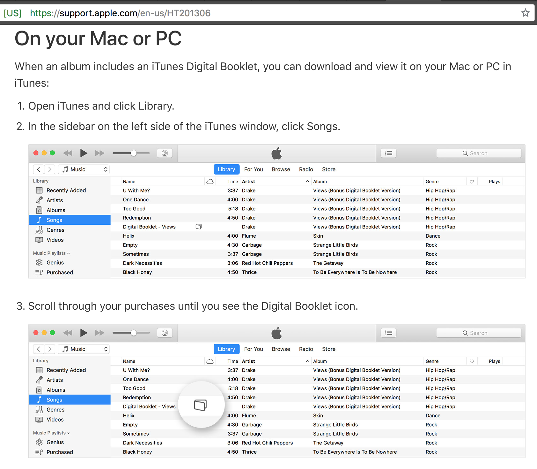The image size is (537, 469).
Task: Select the Library tab in first iTunes screenshot
Action: [226, 170]
